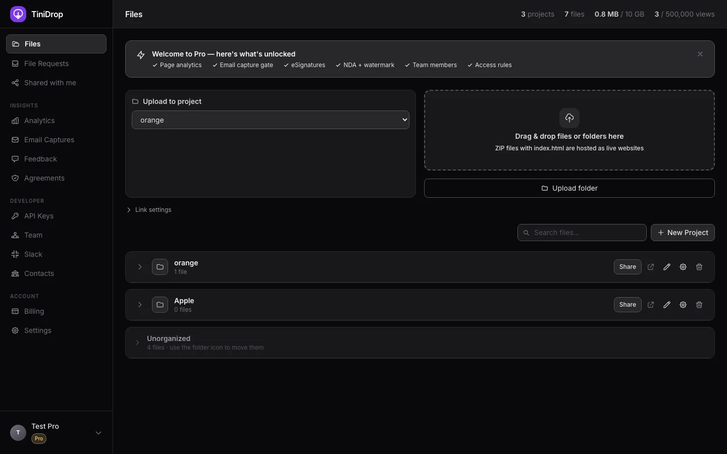The image size is (727, 454).
Task: Open File Requests page
Action: point(56,64)
